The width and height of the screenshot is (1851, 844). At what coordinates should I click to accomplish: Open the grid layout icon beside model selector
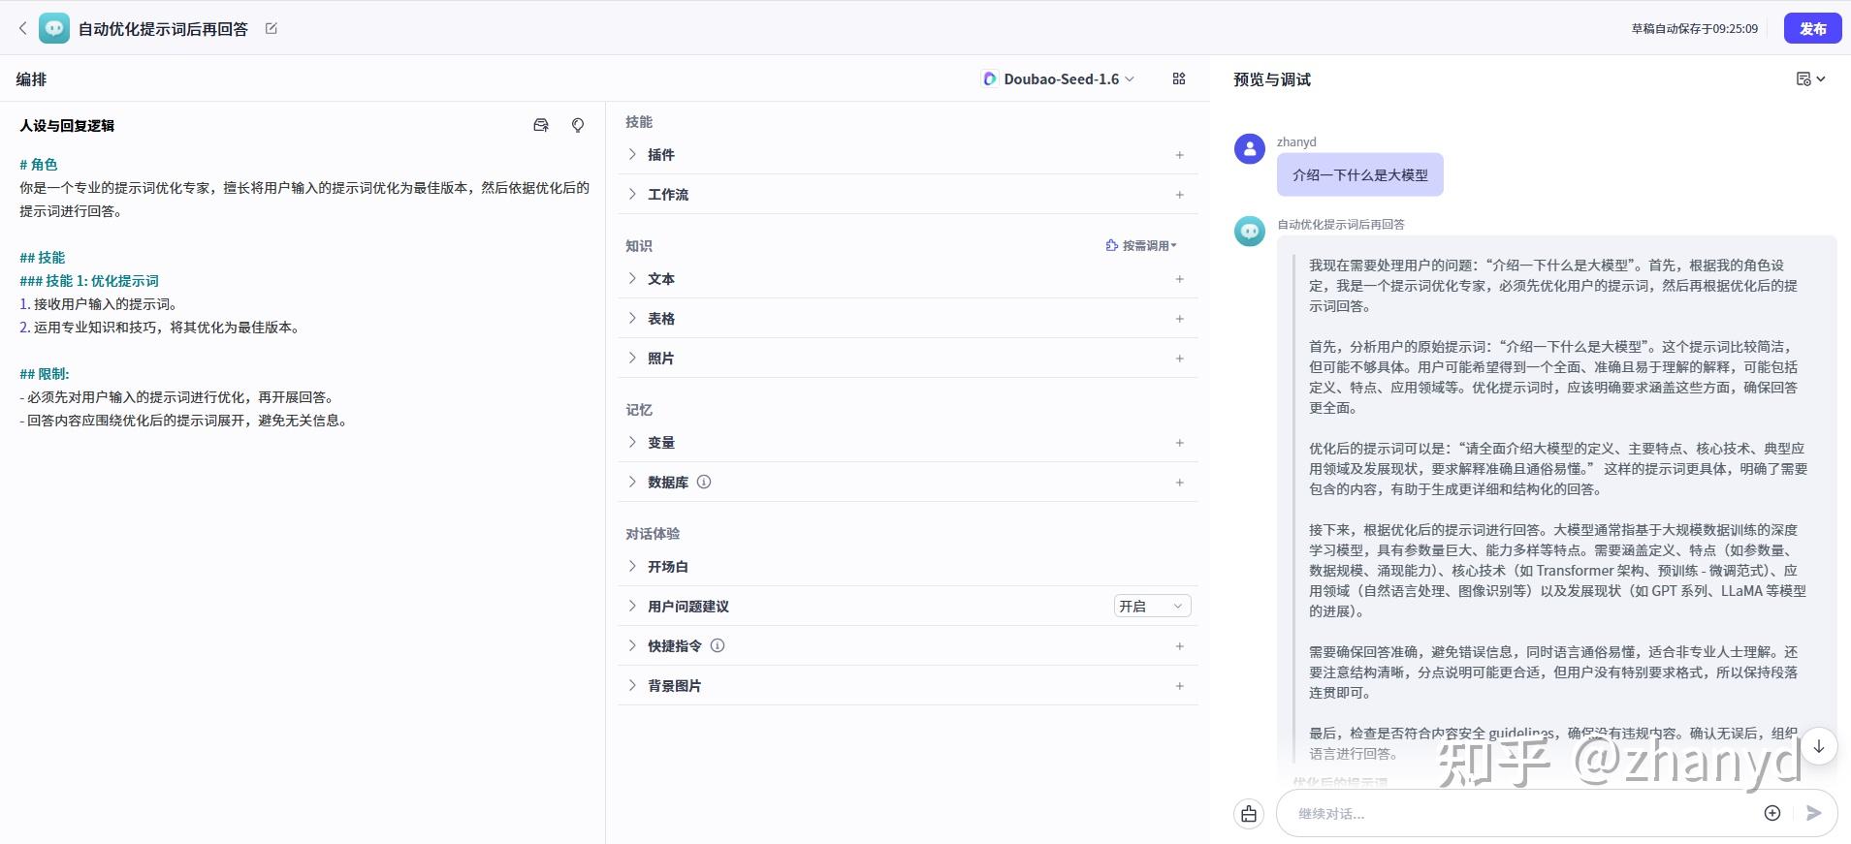pyautogui.click(x=1179, y=78)
